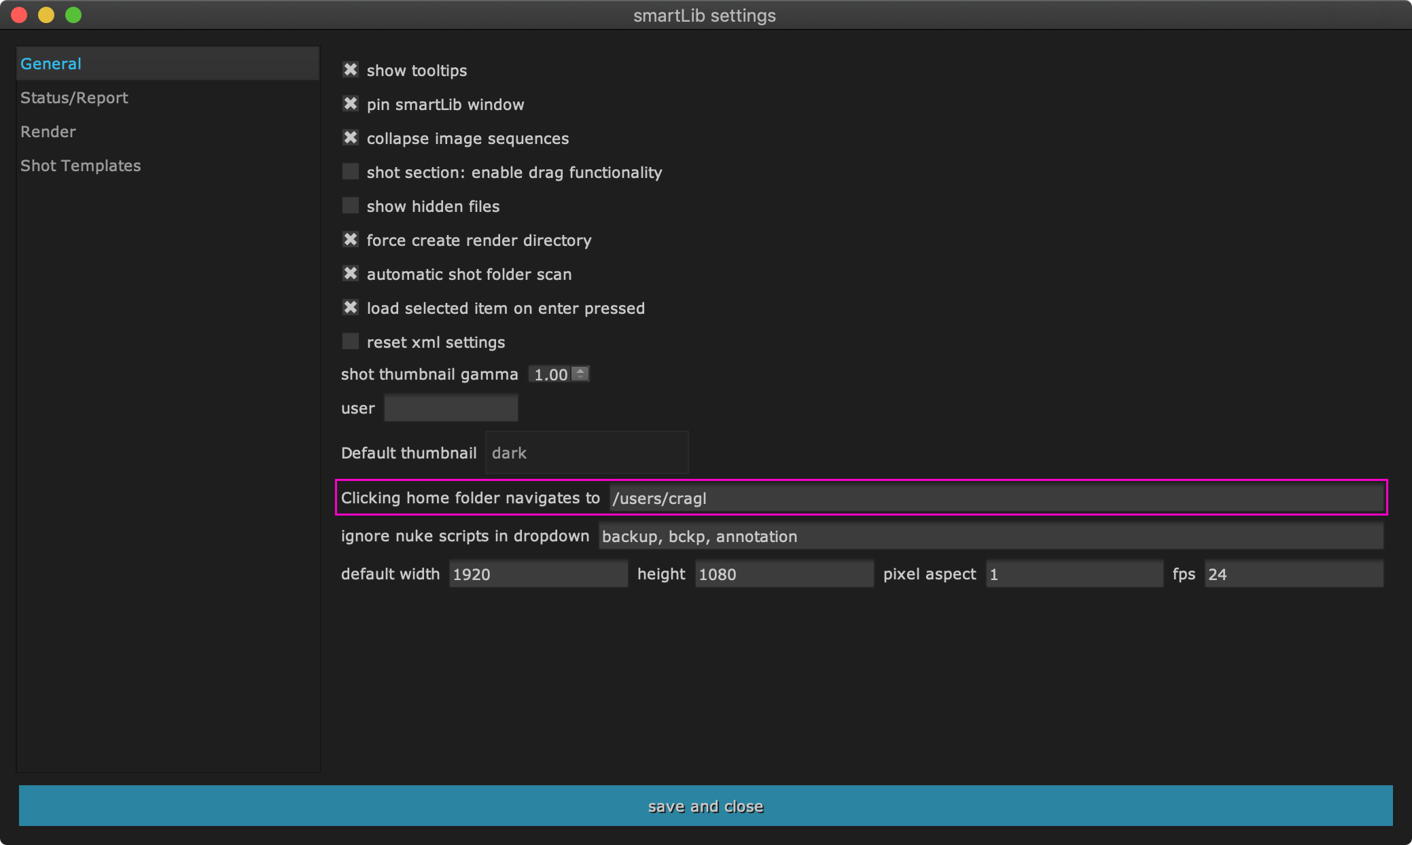Toggle automatic shot folder scan
This screenshot has width=1412, height=845.
pyautogui.click(x=351, y=274)
